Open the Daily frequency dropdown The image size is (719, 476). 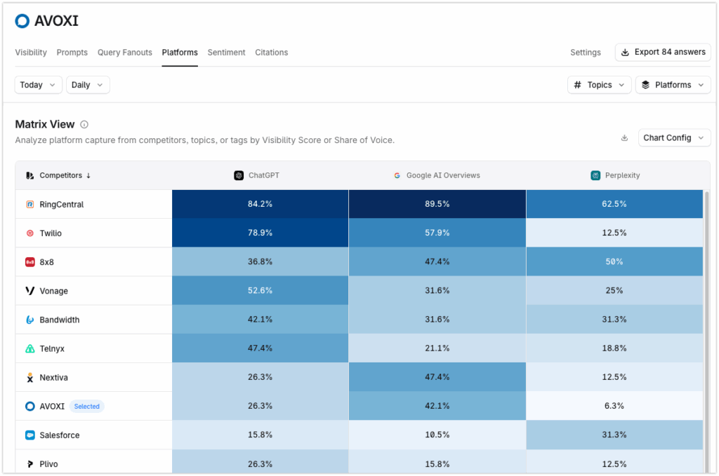(87, 84)
